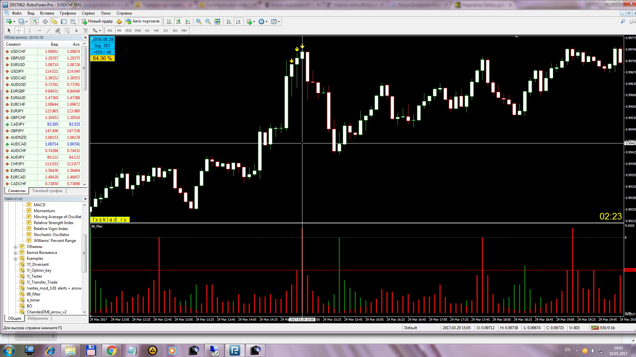
Task: Open the Сервис menu
Action: [88, 13]
